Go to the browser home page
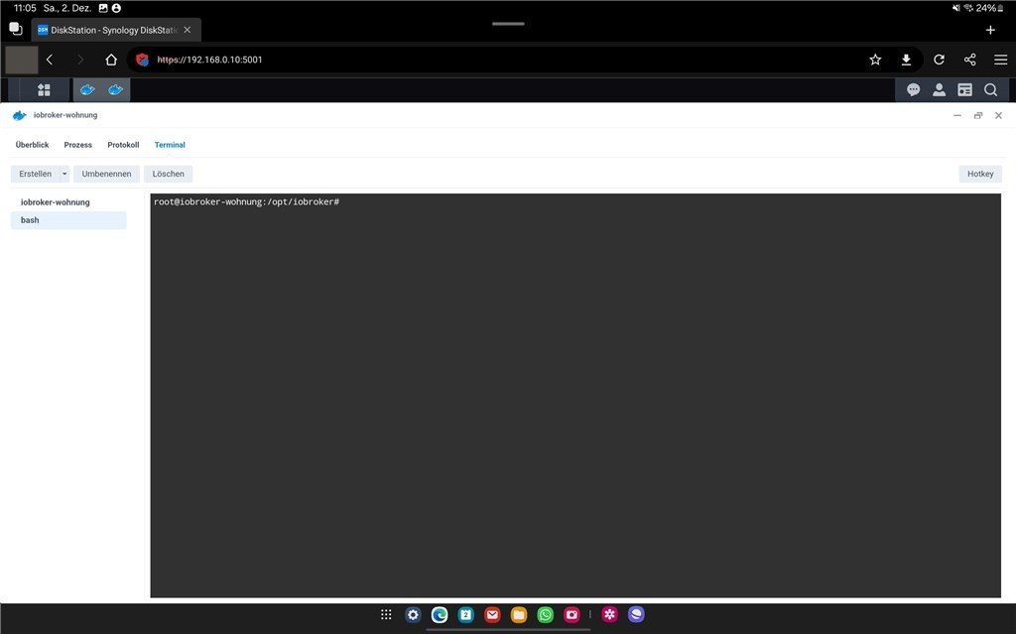The image size is (1016, 634). pyautogui.click(x=111, y=60)
